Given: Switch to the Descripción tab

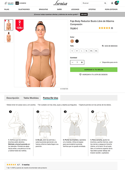Looking at the screenshot, I should click(13, 98).
